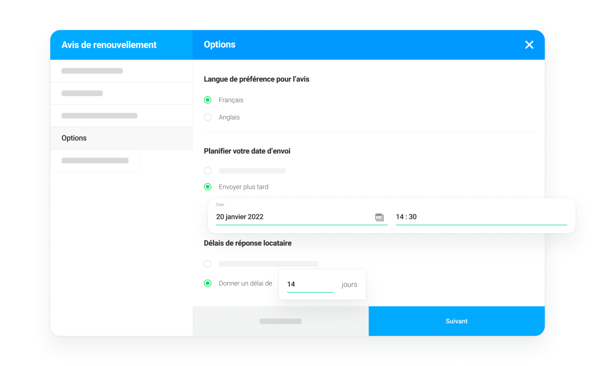Click the grey button left of Suivant
This screenshot has height=366, width=596.
[x=280, y=321]
